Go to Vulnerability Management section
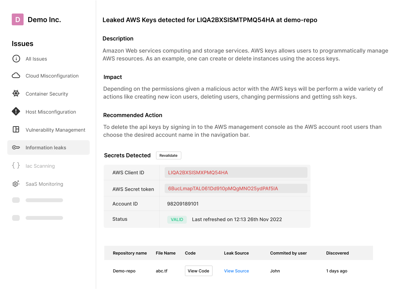 (x=55, y=130)
